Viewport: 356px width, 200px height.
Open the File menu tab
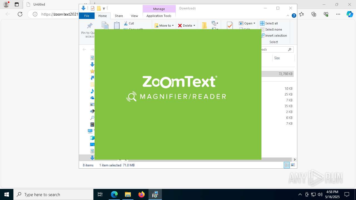point(87,16)
